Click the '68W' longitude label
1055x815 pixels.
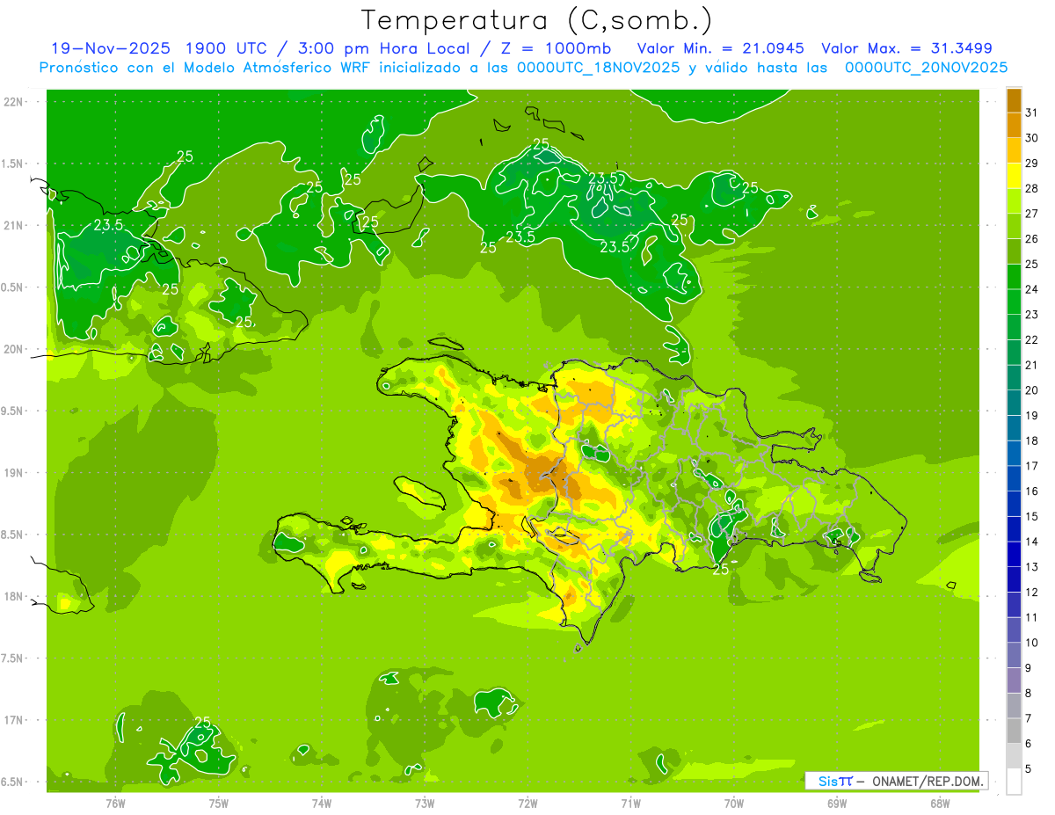(940, 803)
